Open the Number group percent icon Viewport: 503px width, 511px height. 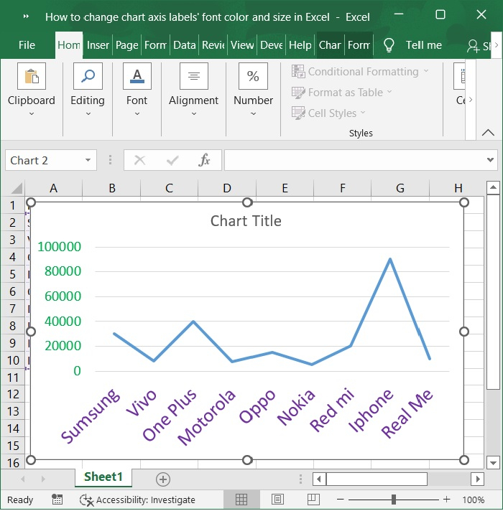coord(253,76)
